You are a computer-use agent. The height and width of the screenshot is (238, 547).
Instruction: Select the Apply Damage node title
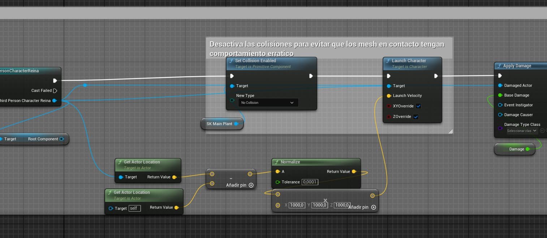click(x=517, y=66)
